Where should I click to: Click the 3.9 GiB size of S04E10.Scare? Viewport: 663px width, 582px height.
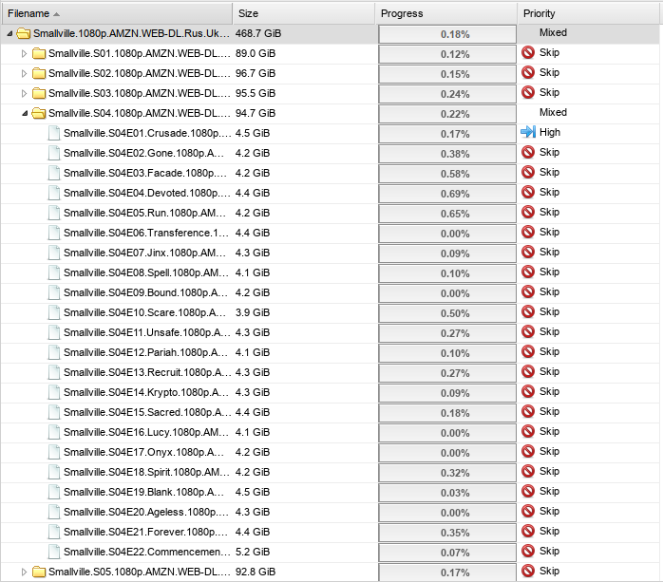point(253,312)
